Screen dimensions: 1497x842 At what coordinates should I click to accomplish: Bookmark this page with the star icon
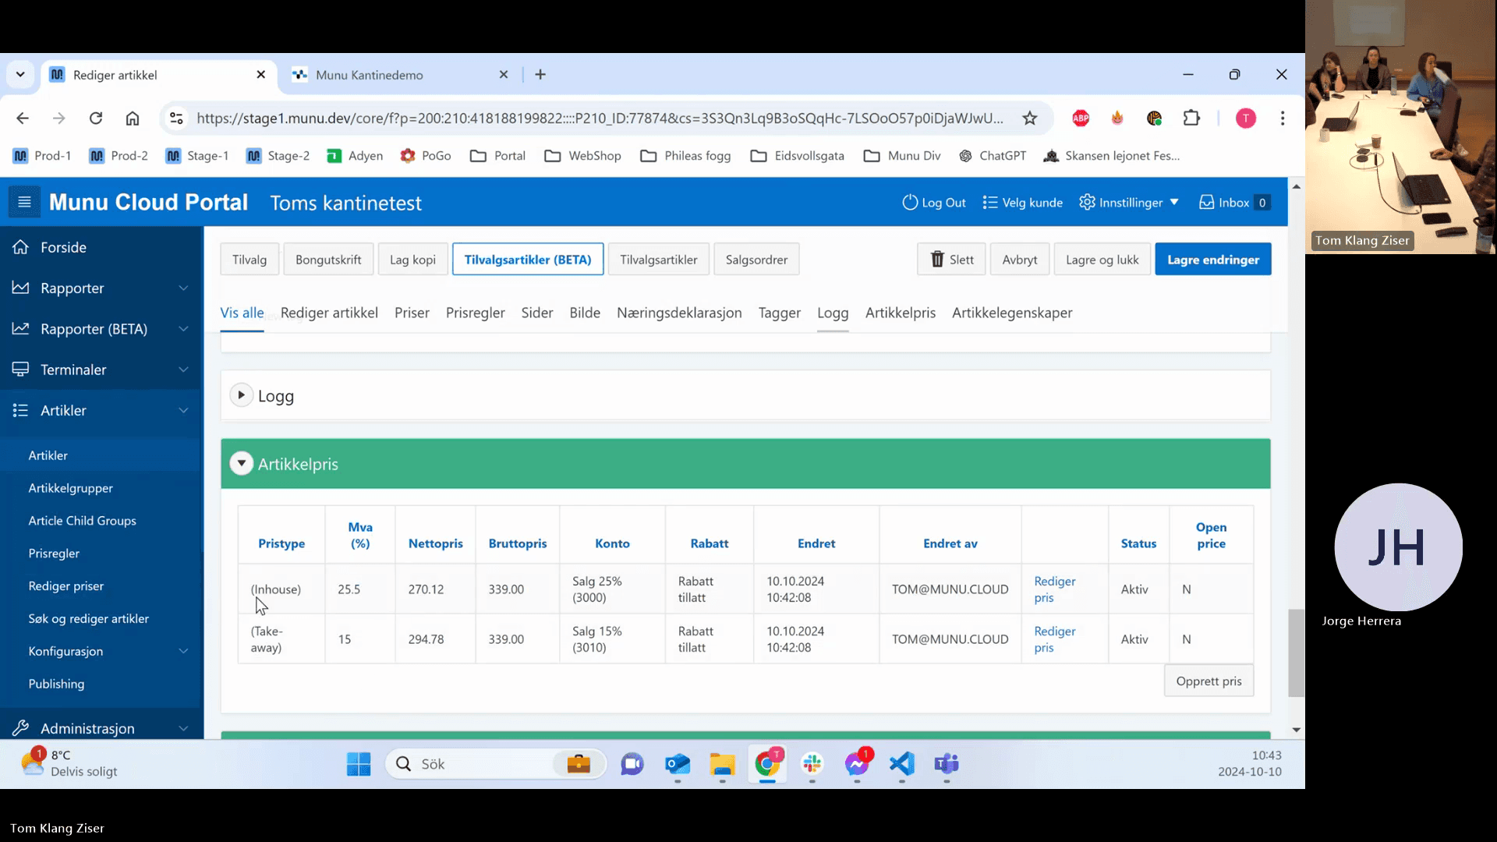coord(1030,119)
